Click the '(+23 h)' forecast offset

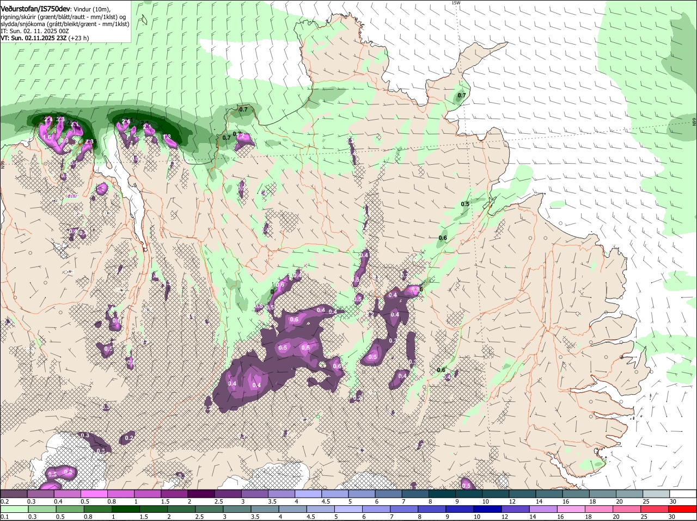tap(78, 38)
